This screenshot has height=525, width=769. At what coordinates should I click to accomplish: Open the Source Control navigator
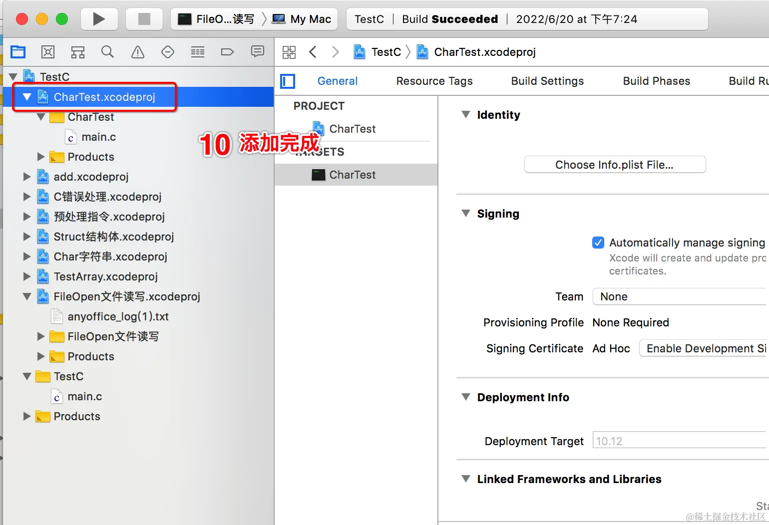click(48, 51)
